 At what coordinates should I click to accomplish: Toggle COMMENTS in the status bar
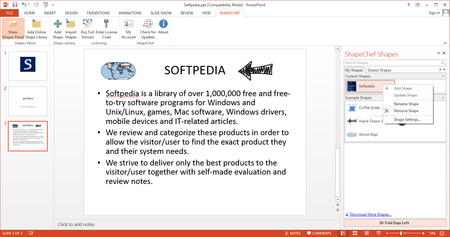click(x=319, y=233)
